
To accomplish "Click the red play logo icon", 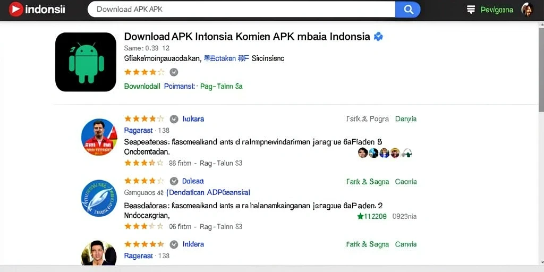I will [x=15, y=9].
